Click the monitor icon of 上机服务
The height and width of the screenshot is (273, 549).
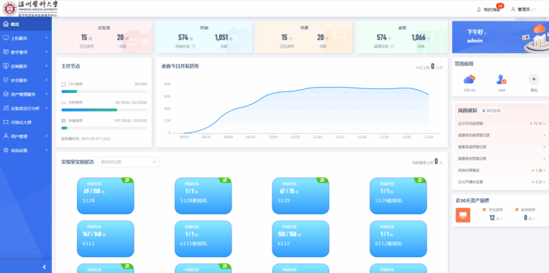(6, 38)
